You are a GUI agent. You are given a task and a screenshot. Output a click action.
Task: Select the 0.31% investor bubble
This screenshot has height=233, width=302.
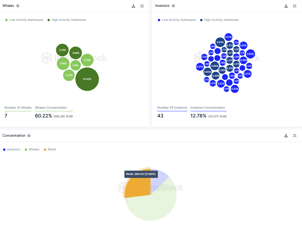[229, 68]
